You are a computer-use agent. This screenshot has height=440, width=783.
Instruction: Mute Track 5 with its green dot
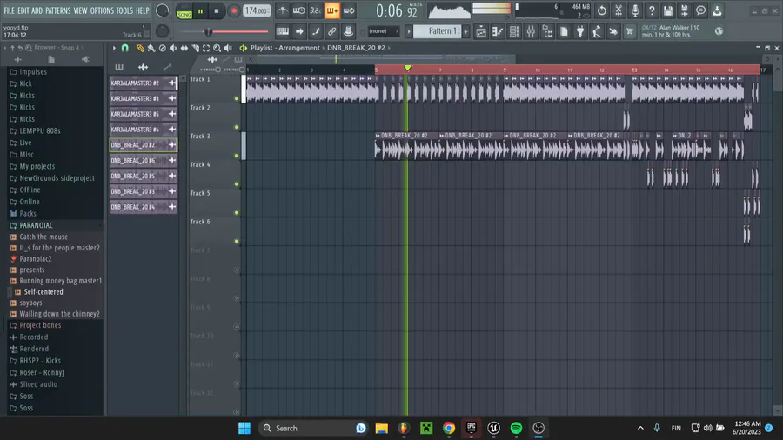coord(236,212)
